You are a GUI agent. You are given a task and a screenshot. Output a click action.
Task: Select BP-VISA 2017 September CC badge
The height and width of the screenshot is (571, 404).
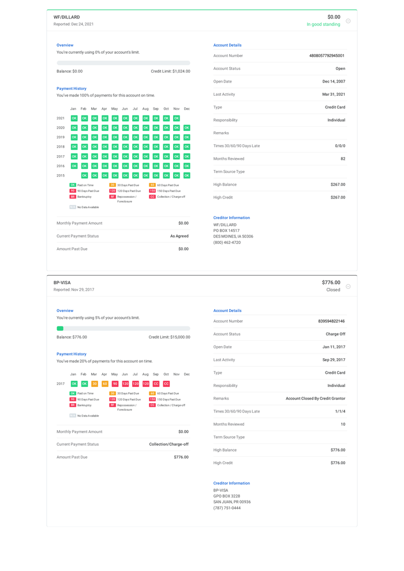pyautogui.click(x=156, y=384)
